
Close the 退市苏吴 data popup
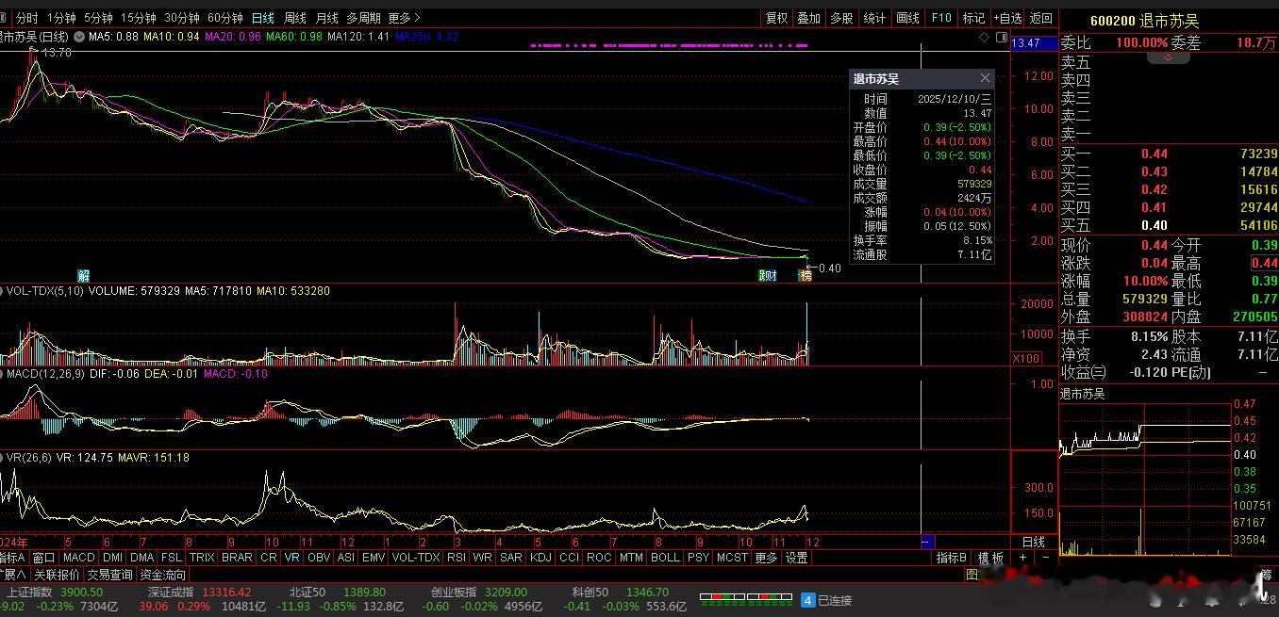click(986, 78)
